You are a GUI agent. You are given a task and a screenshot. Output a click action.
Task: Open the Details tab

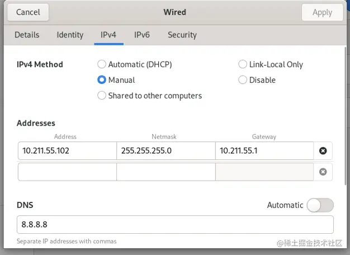(x=27, y=35)
